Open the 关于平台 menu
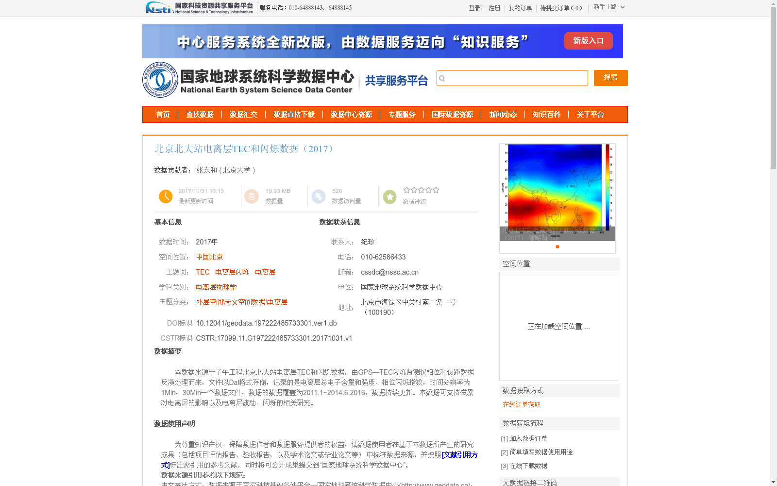 pos(591,115)
